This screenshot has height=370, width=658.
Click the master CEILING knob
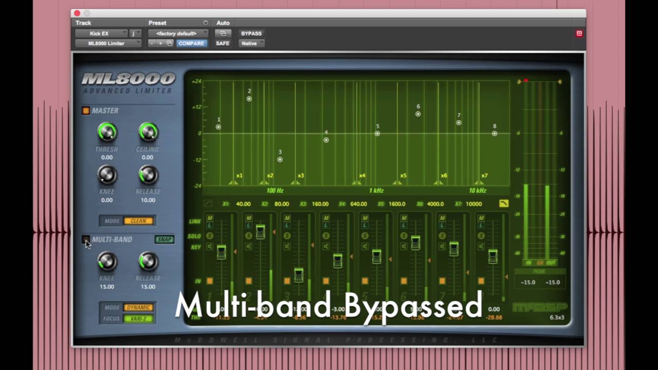coord(148,132)
